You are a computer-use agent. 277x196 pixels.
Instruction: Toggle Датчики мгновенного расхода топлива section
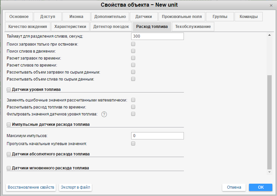coord(9,168)
